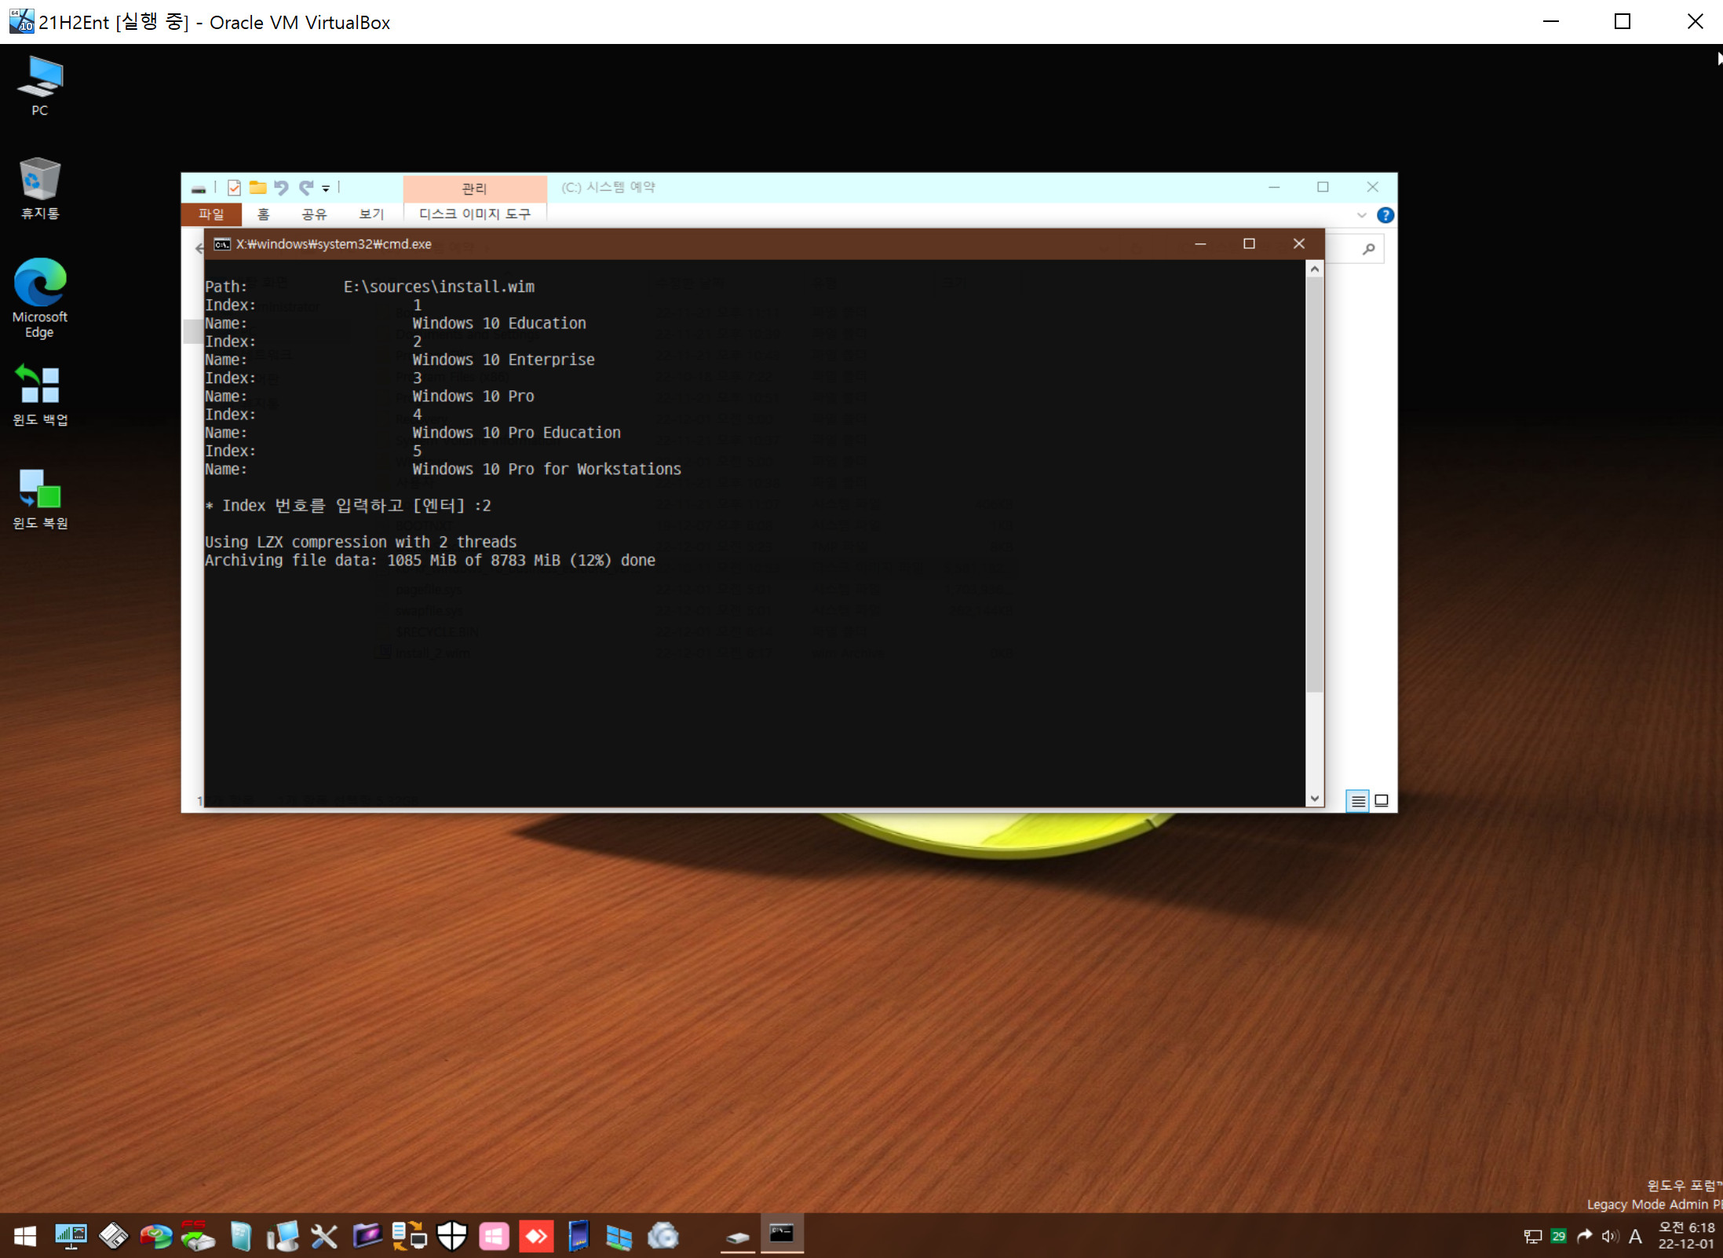Image resolution: width=1723 pixels, height=1258 pixels.
Task: Open the 윈도 복원 desktop shortcut
Action: tap(39, 499)
